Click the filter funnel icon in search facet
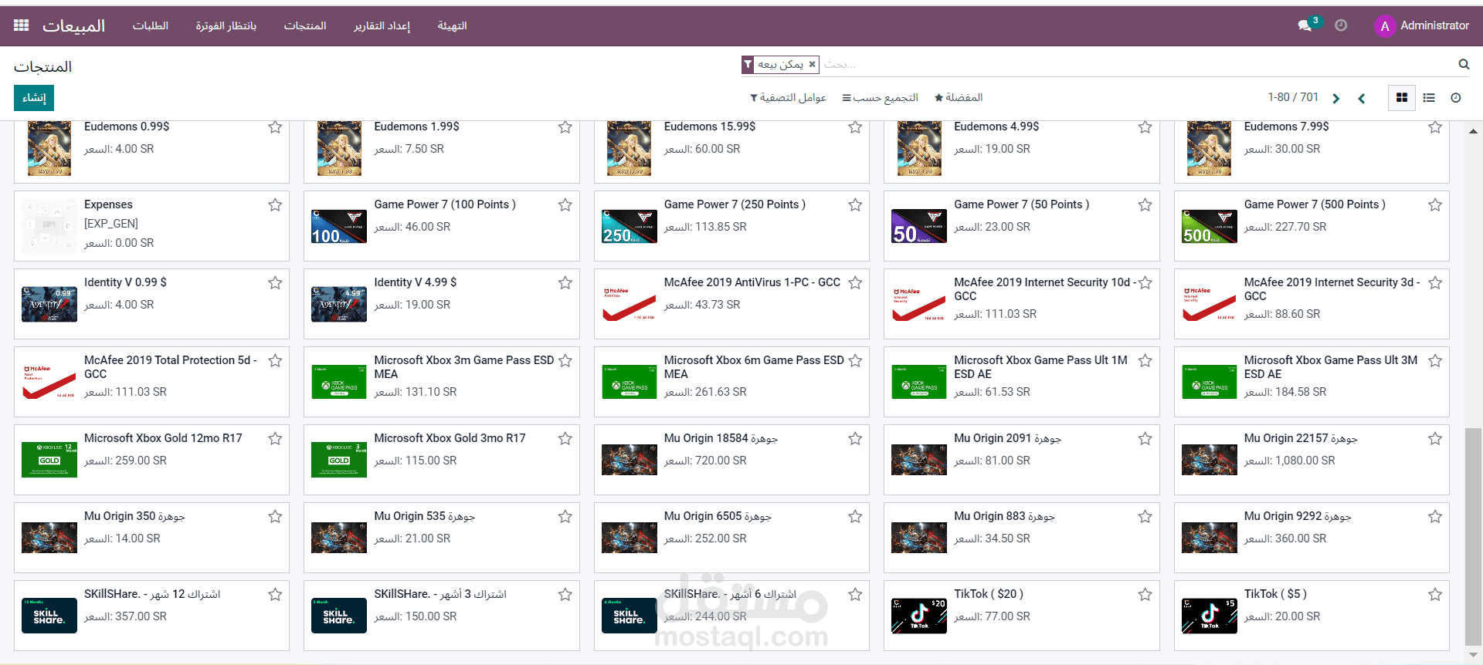 748,65
